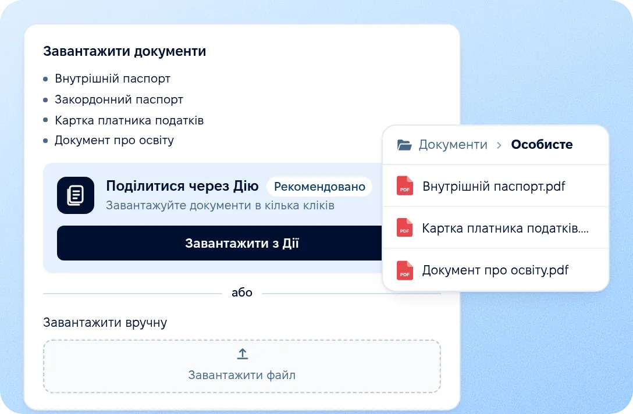This screenshot has width=633, height=414.
Task: Click text Завантажуйте документи в кілька кліків
Action: point(221,205)
